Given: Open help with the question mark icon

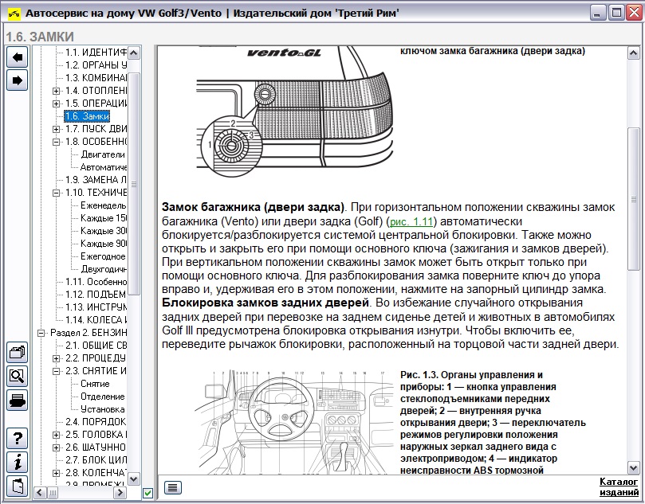Looking at the screenshot, I should (x=18, y=438).
